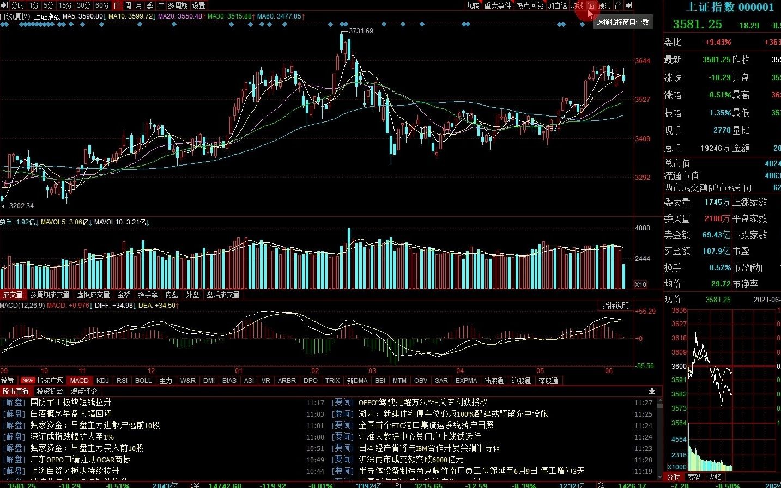
Task: Select the MACD indicator tab
Action: (x=80, y=381)
